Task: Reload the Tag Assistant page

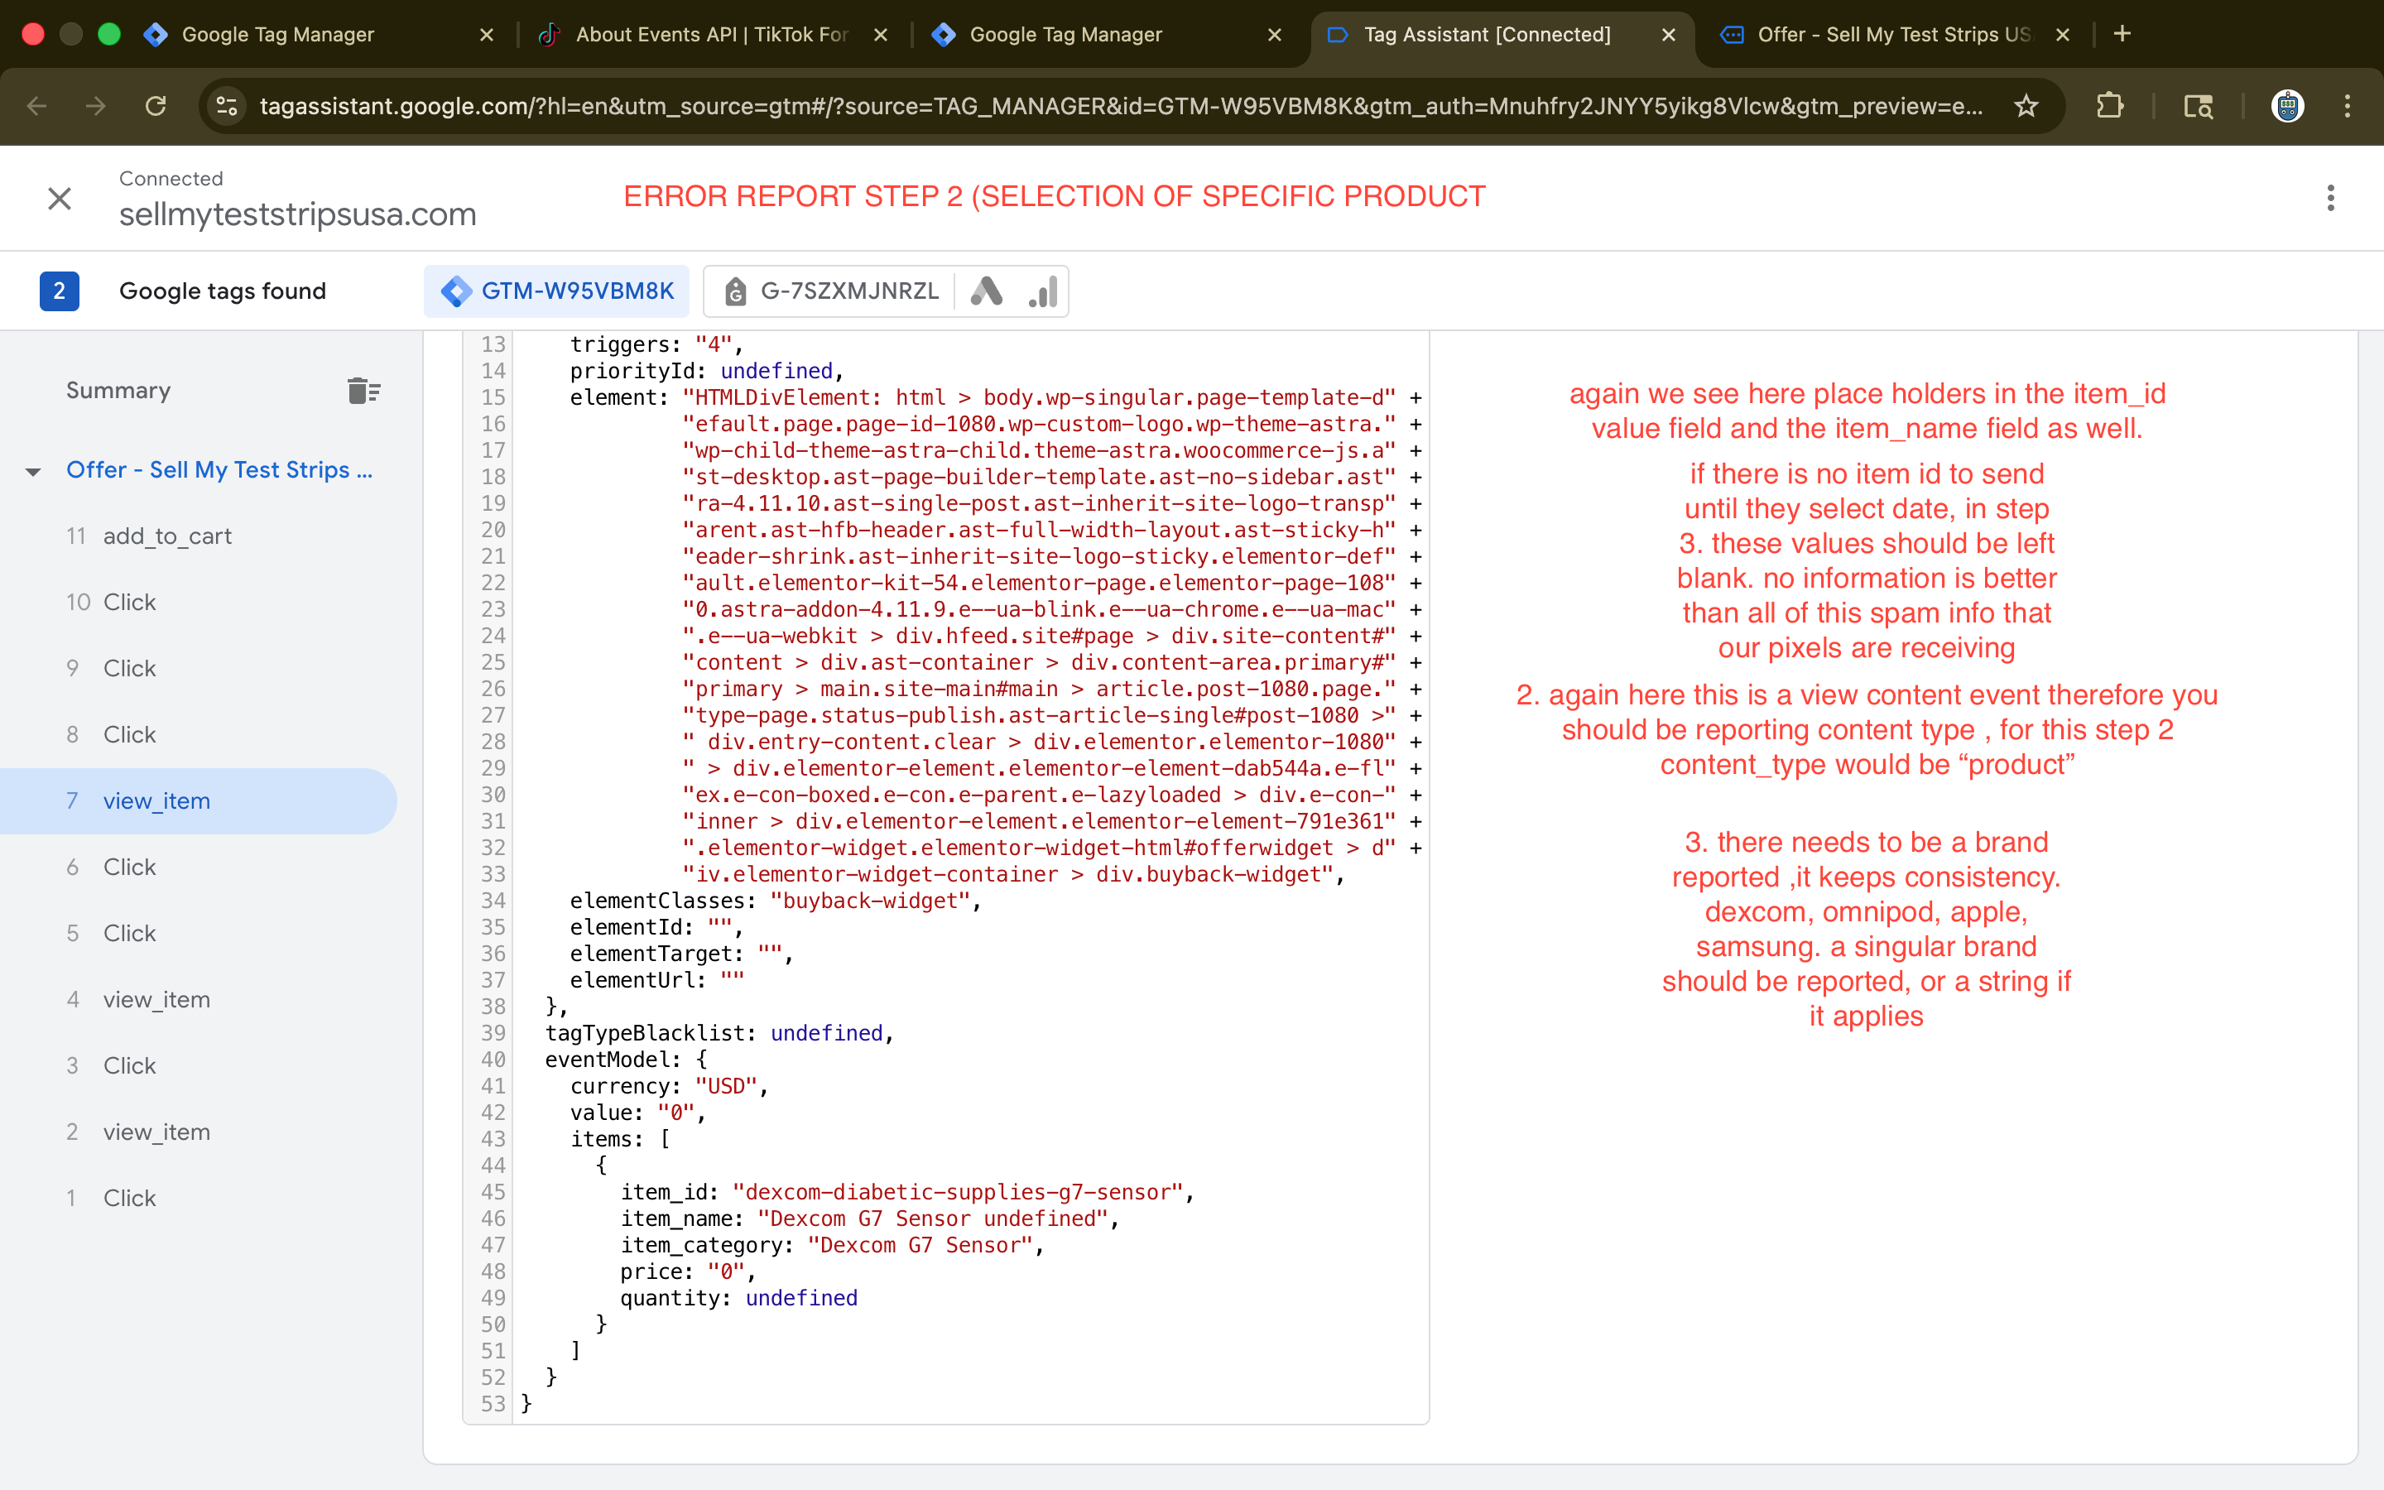Action: pyautogui.click(x=156, y=105)
